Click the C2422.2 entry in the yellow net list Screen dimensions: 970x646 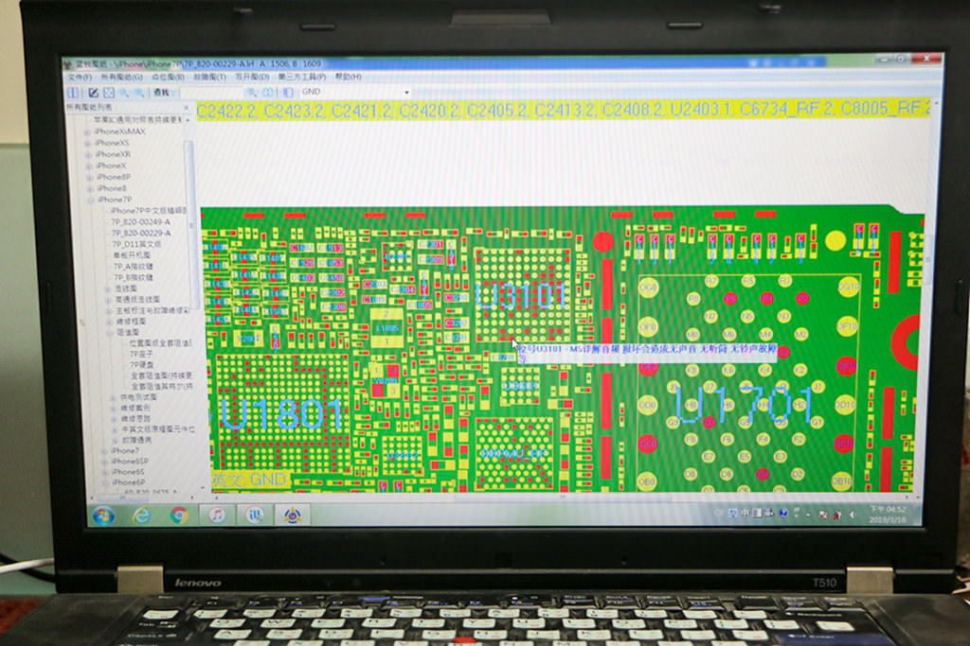pyautogui.click(x=229, y=112)
